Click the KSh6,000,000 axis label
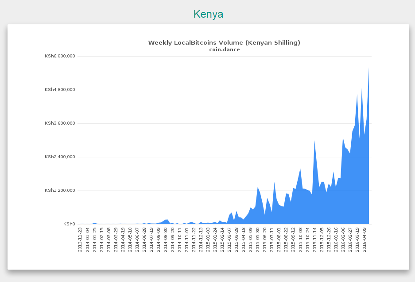415x282 pixels. [x=60, y=56]
